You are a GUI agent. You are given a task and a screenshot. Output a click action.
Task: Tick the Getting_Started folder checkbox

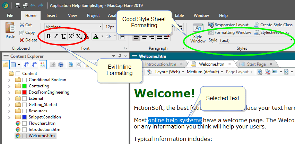tap(25, 105)
